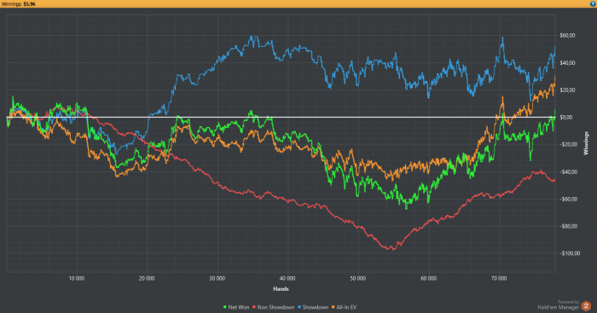Viewport: 597px width, 313px height.
Task: Toggle the Net Won series in the legend
Action: 236,307
